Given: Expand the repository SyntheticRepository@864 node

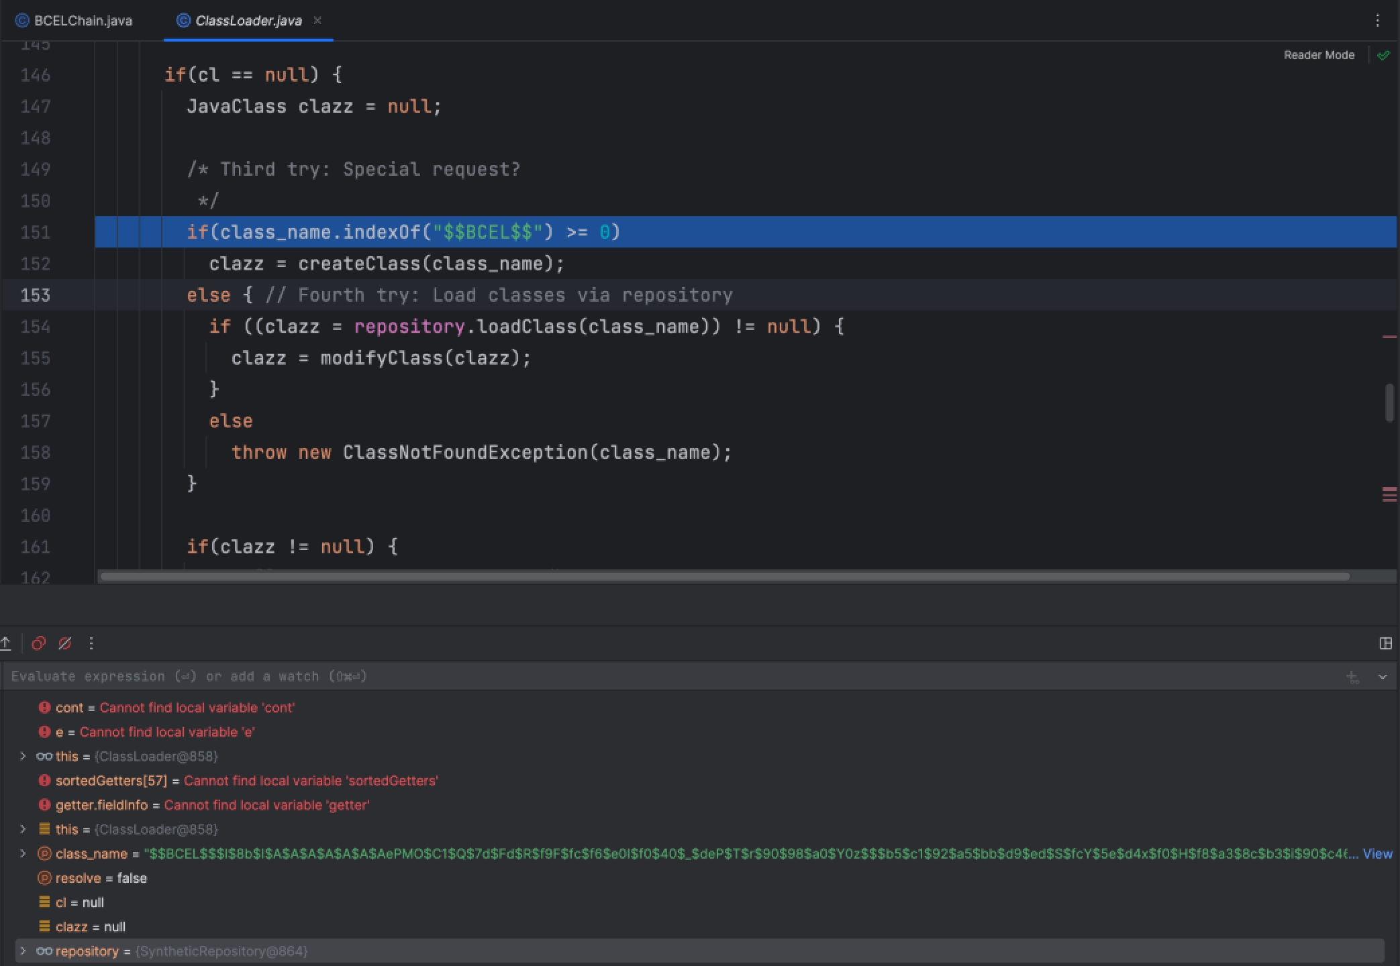Looking at the screenshot, I should coord(23,951).
